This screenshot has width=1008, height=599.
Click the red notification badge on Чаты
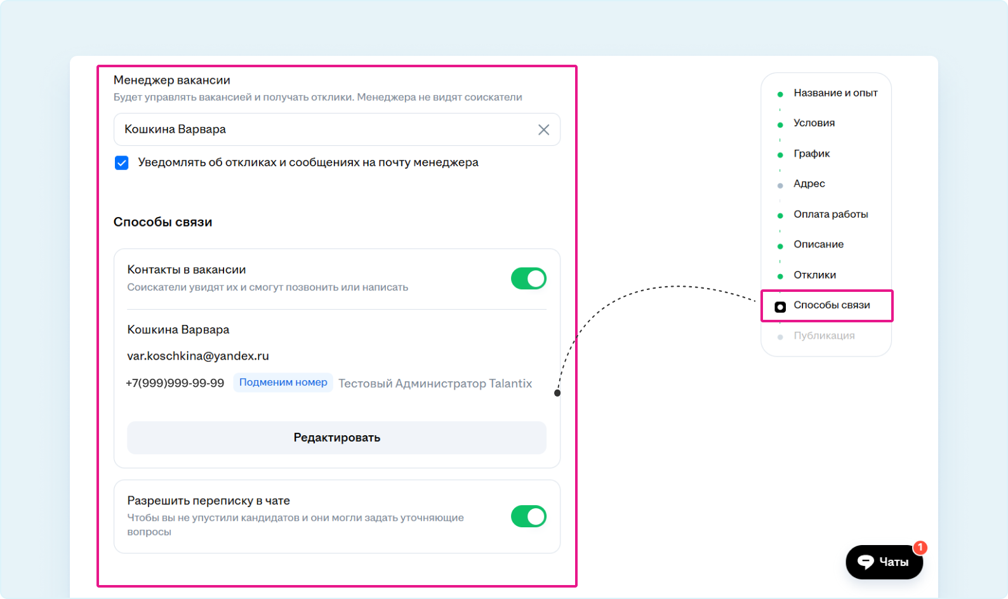[920, 548]
